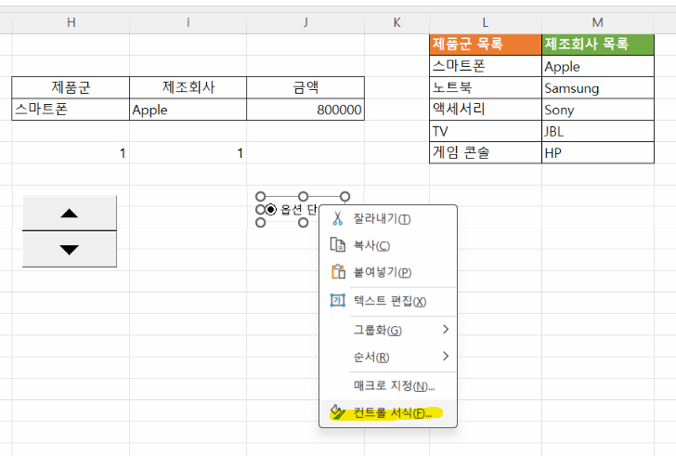Click the 금액 header cell
The width and height of the screenshot is (676, 456).
pos(305,87)
